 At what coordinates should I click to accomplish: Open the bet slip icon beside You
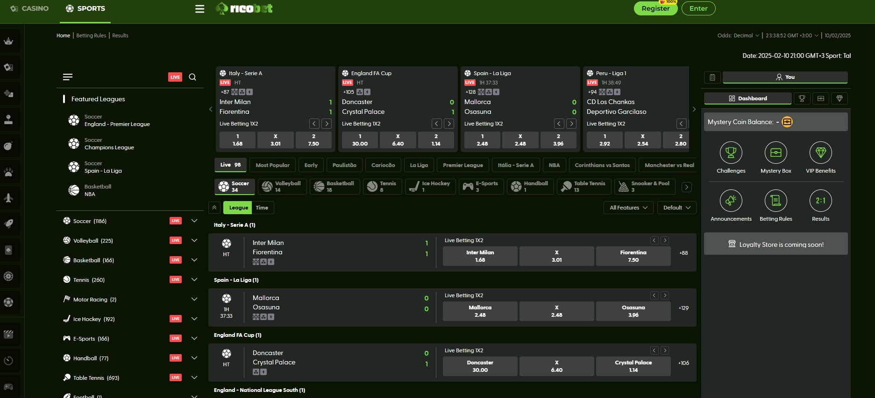[x=712, y=77]
